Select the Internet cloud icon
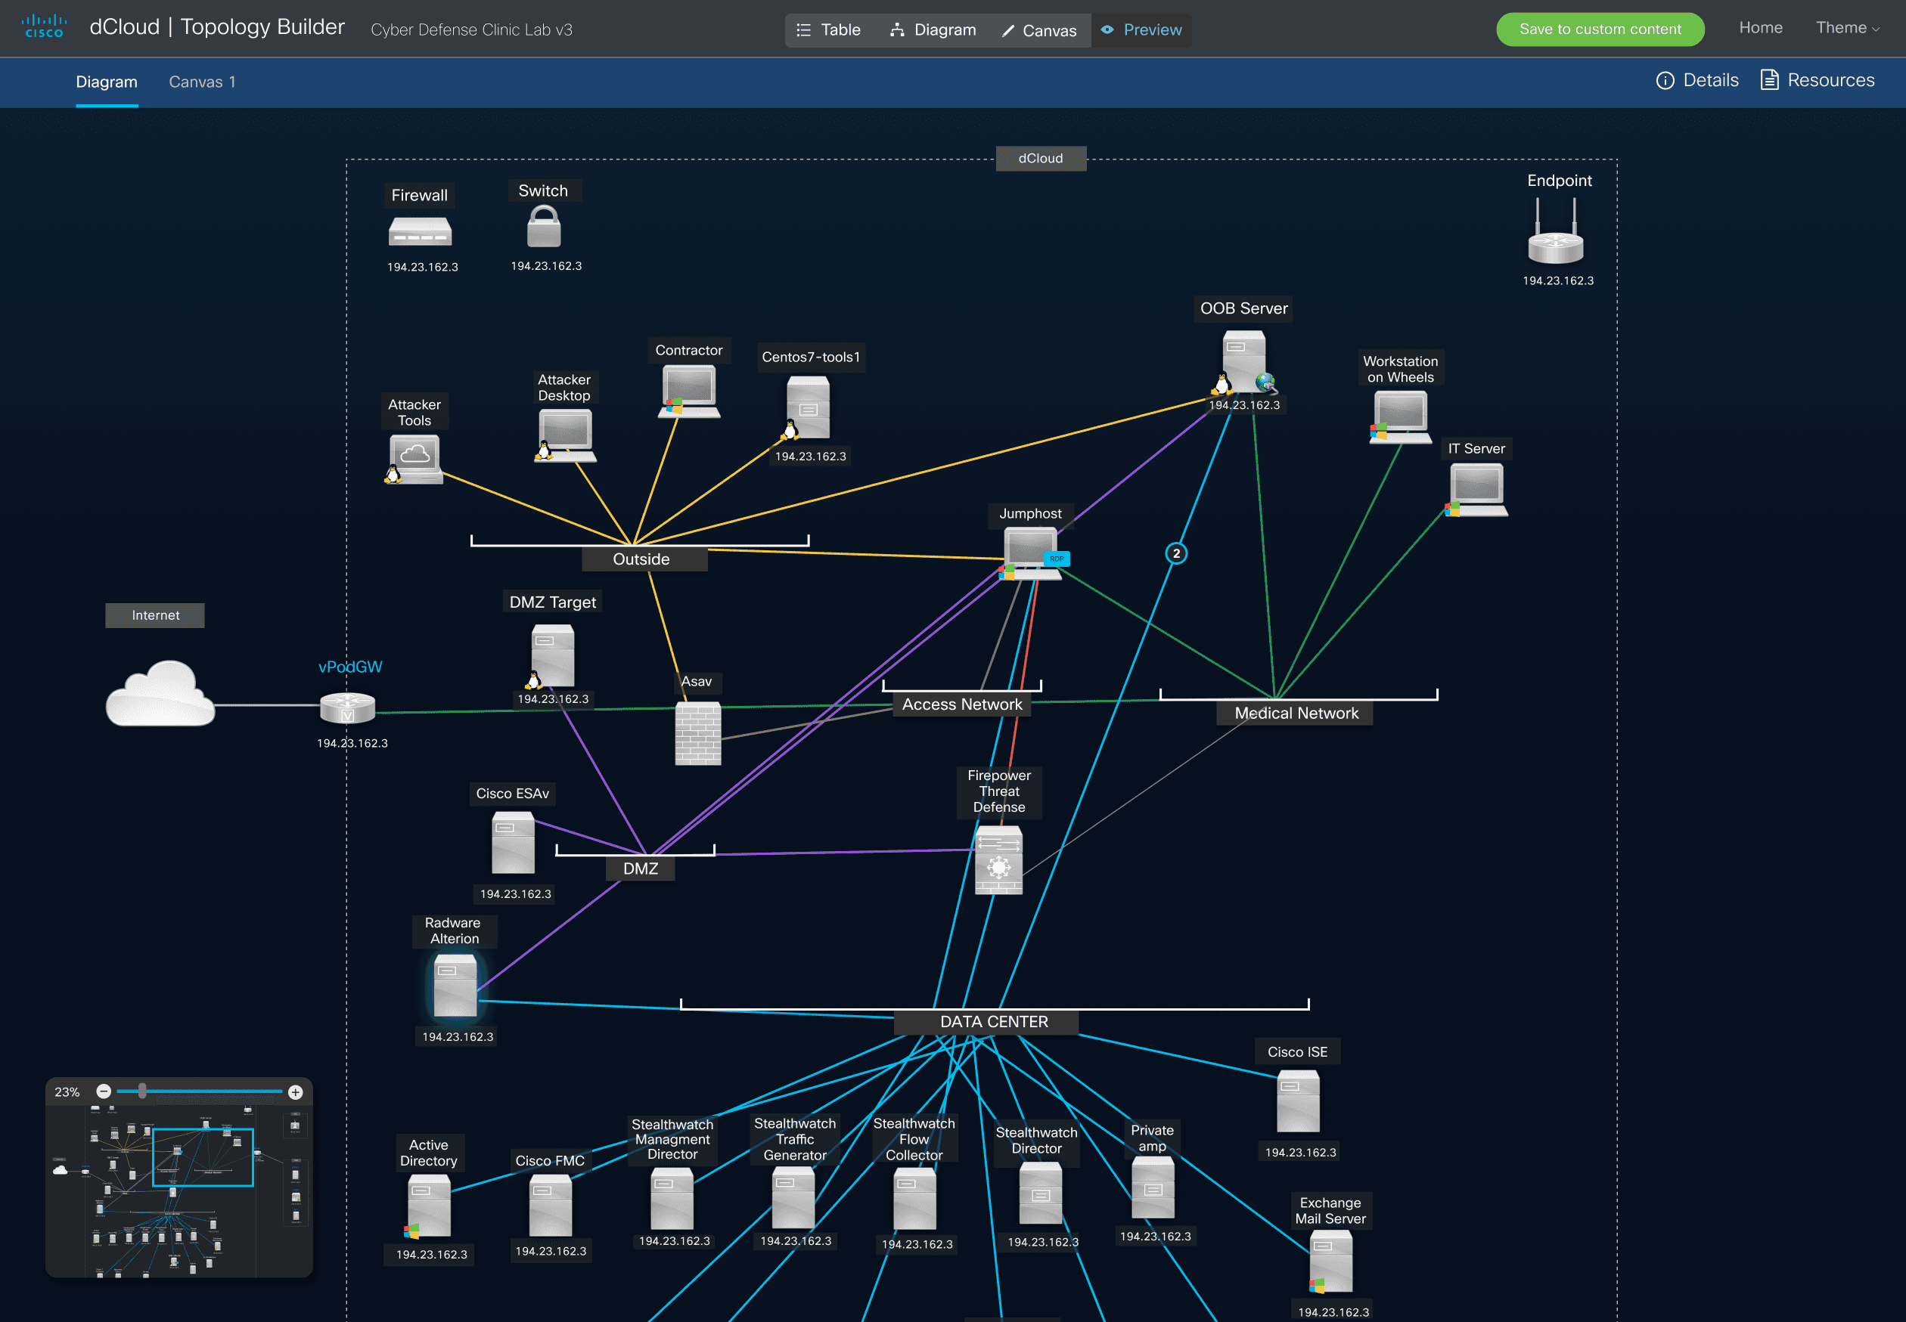This screenshot has height=1322, width=1906. [160, 694]
